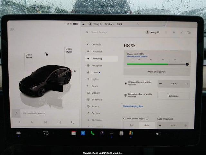Click the charge limit slider handle
Screen dimensions: 206x155
(187, 64)
